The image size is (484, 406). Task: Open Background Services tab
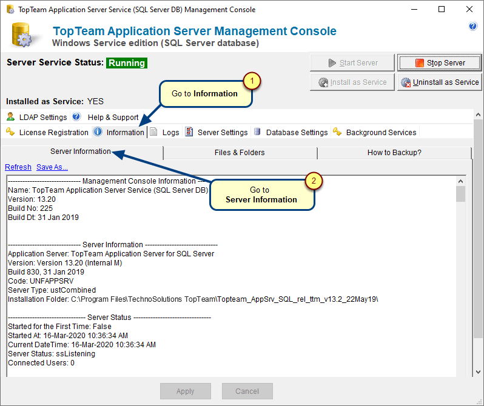pyautogui.click(x=381, y=132)
